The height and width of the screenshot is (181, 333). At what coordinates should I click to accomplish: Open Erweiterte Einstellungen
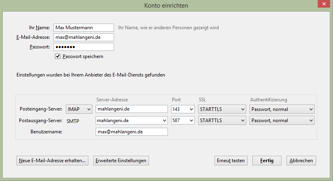[121, 161]
